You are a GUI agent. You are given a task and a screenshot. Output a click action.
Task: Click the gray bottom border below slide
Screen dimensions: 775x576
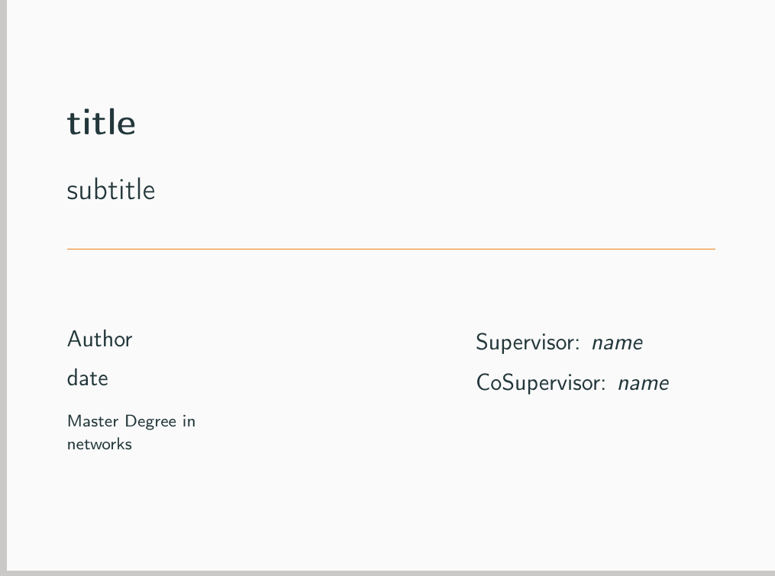(388, 574)
